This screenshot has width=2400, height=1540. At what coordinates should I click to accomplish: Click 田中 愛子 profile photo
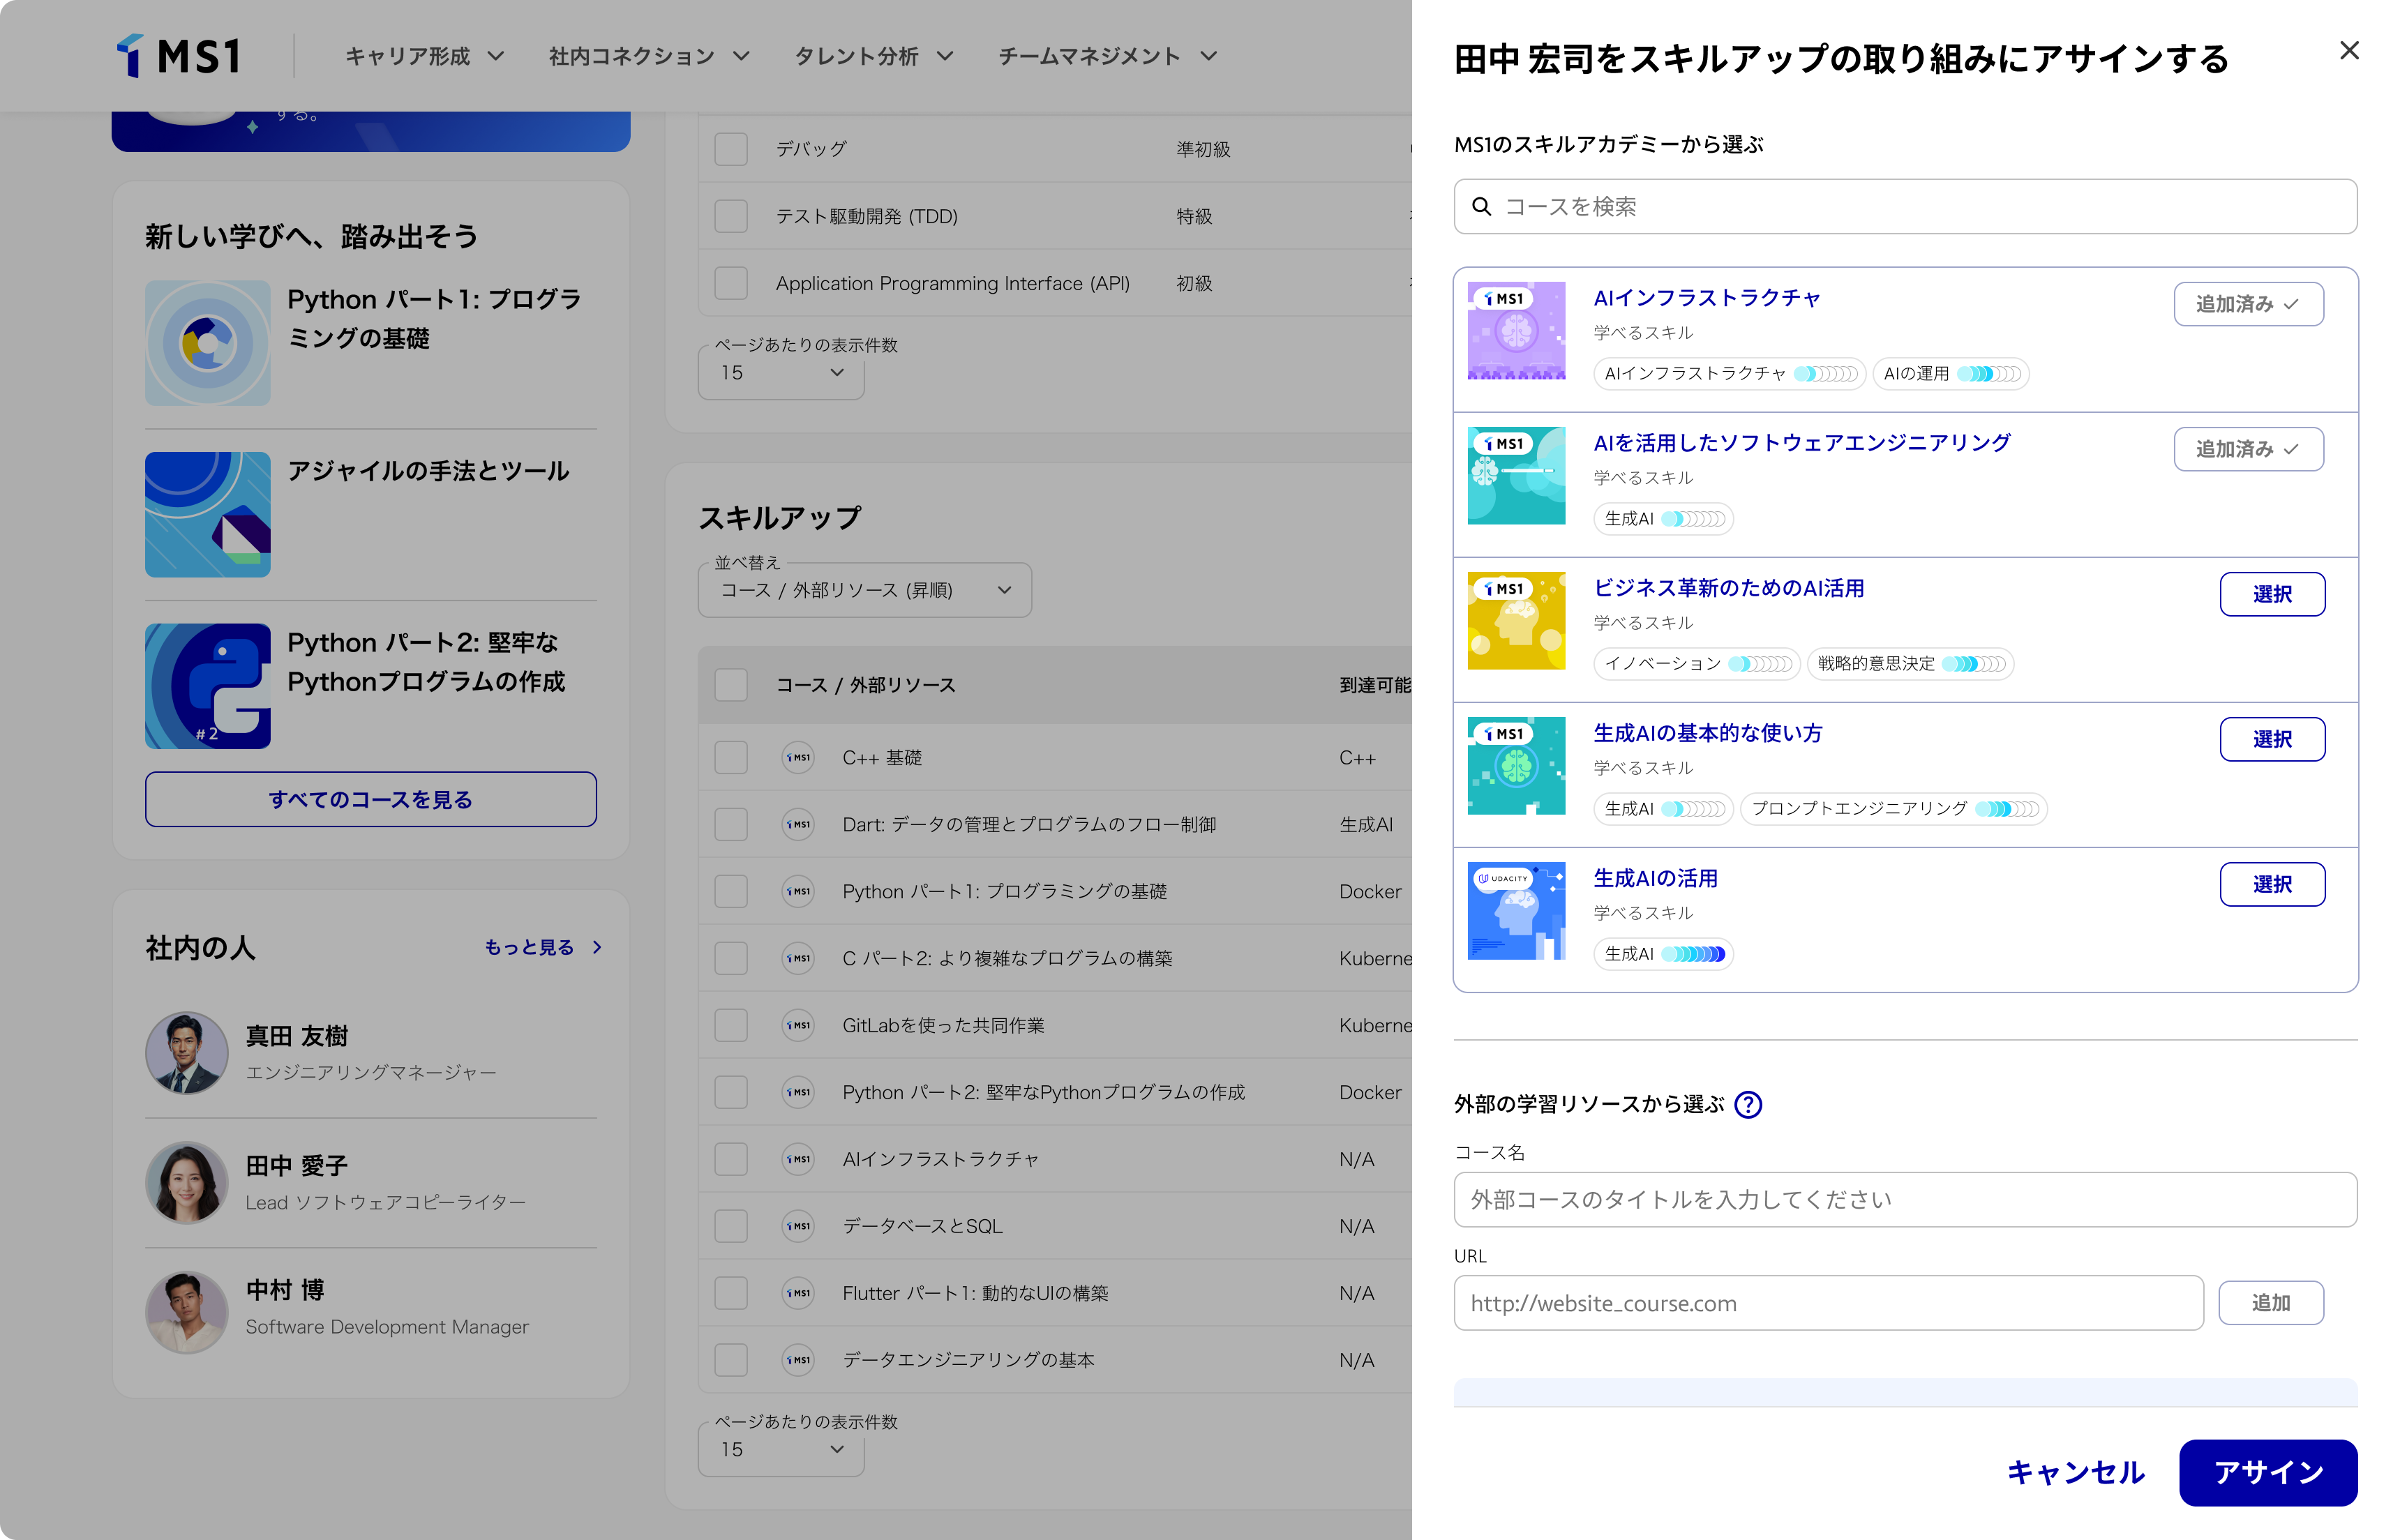tap(187, 1183)
